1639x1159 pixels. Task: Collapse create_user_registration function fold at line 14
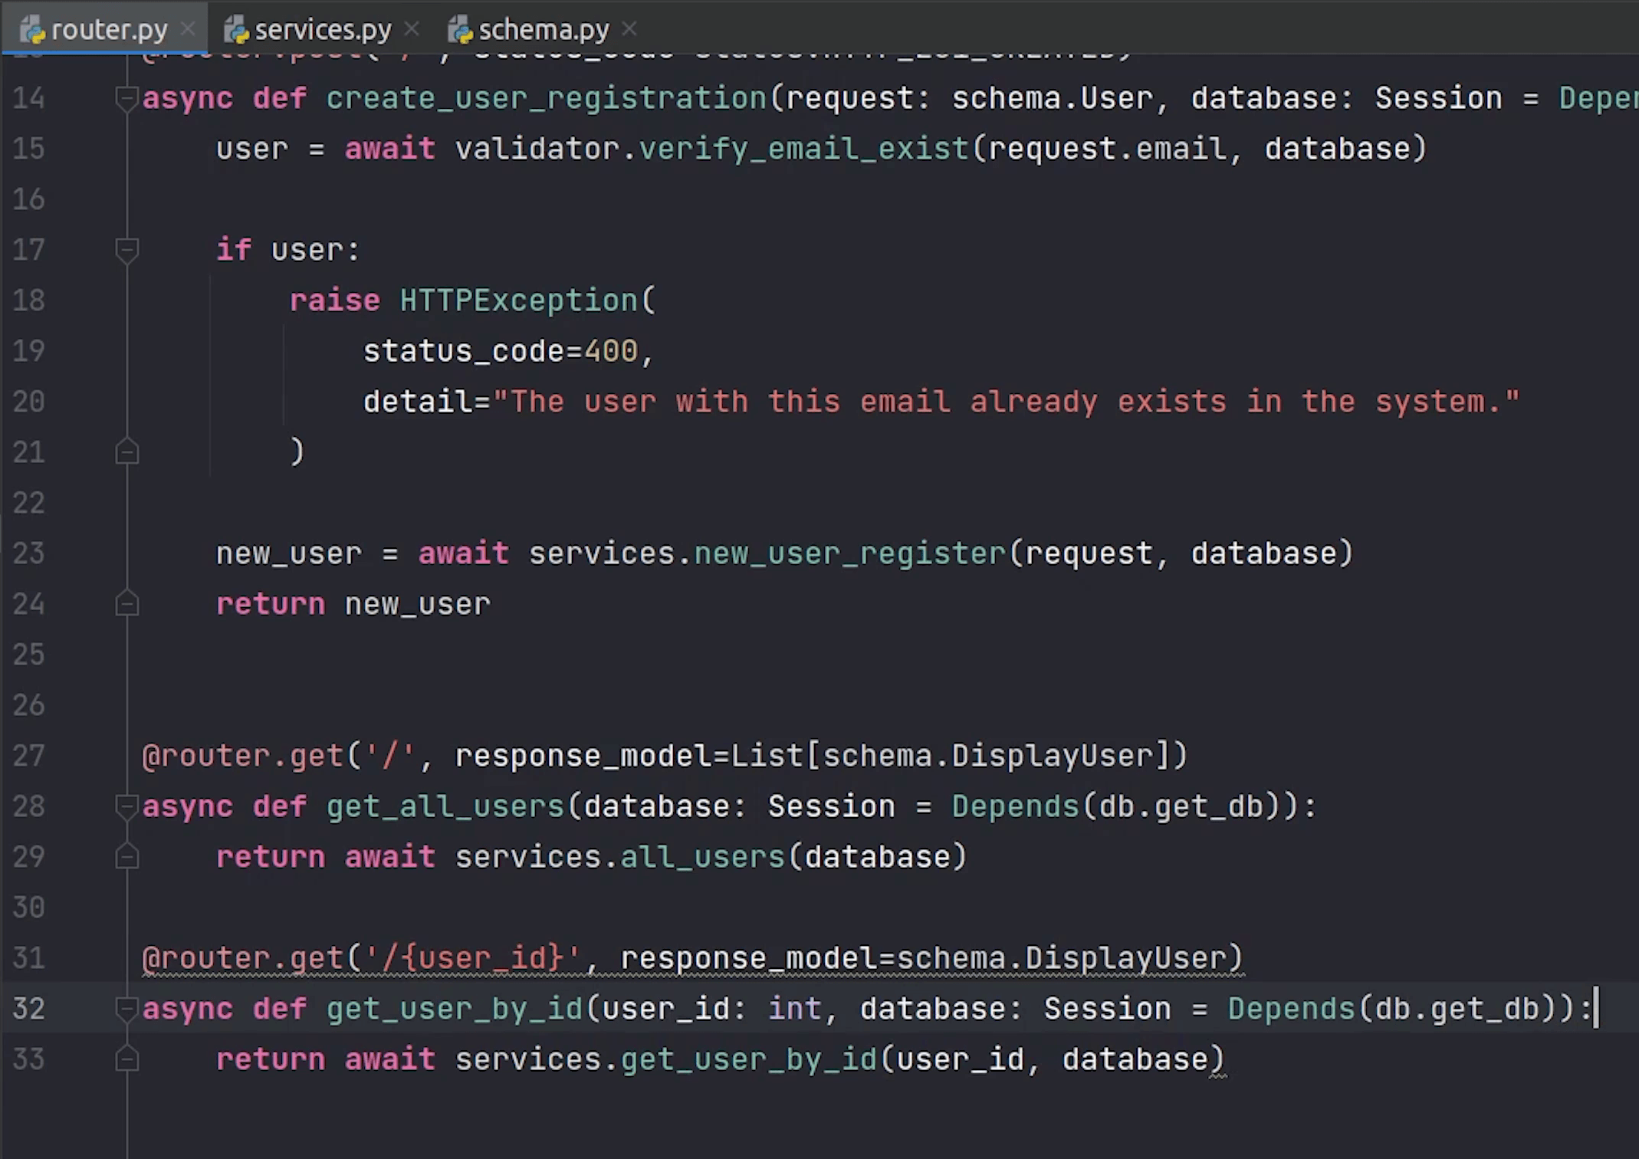[x=126, y=98]
